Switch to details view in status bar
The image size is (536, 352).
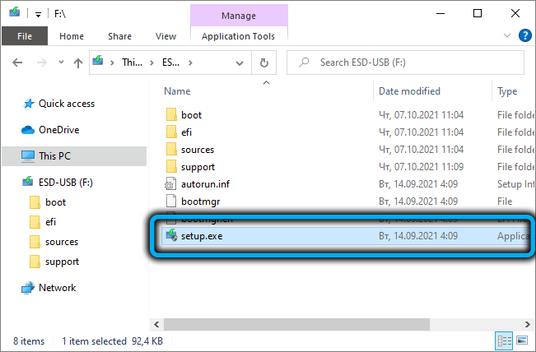(503, 340)
